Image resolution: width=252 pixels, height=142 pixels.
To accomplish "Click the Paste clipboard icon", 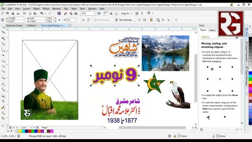I will coord(35,13).
